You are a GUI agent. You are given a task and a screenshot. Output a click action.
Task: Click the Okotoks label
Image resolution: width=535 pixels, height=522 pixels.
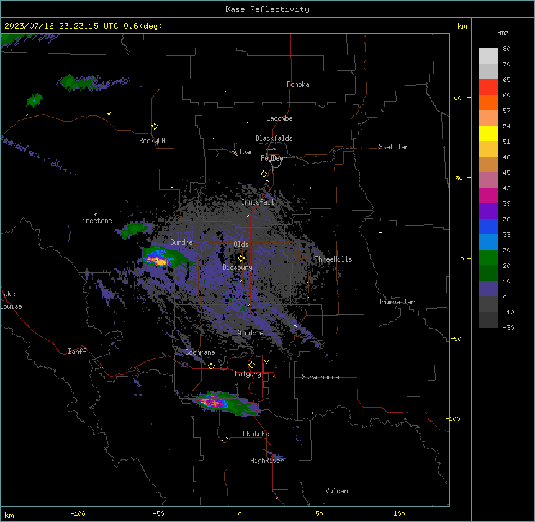(x=256, y=434)
